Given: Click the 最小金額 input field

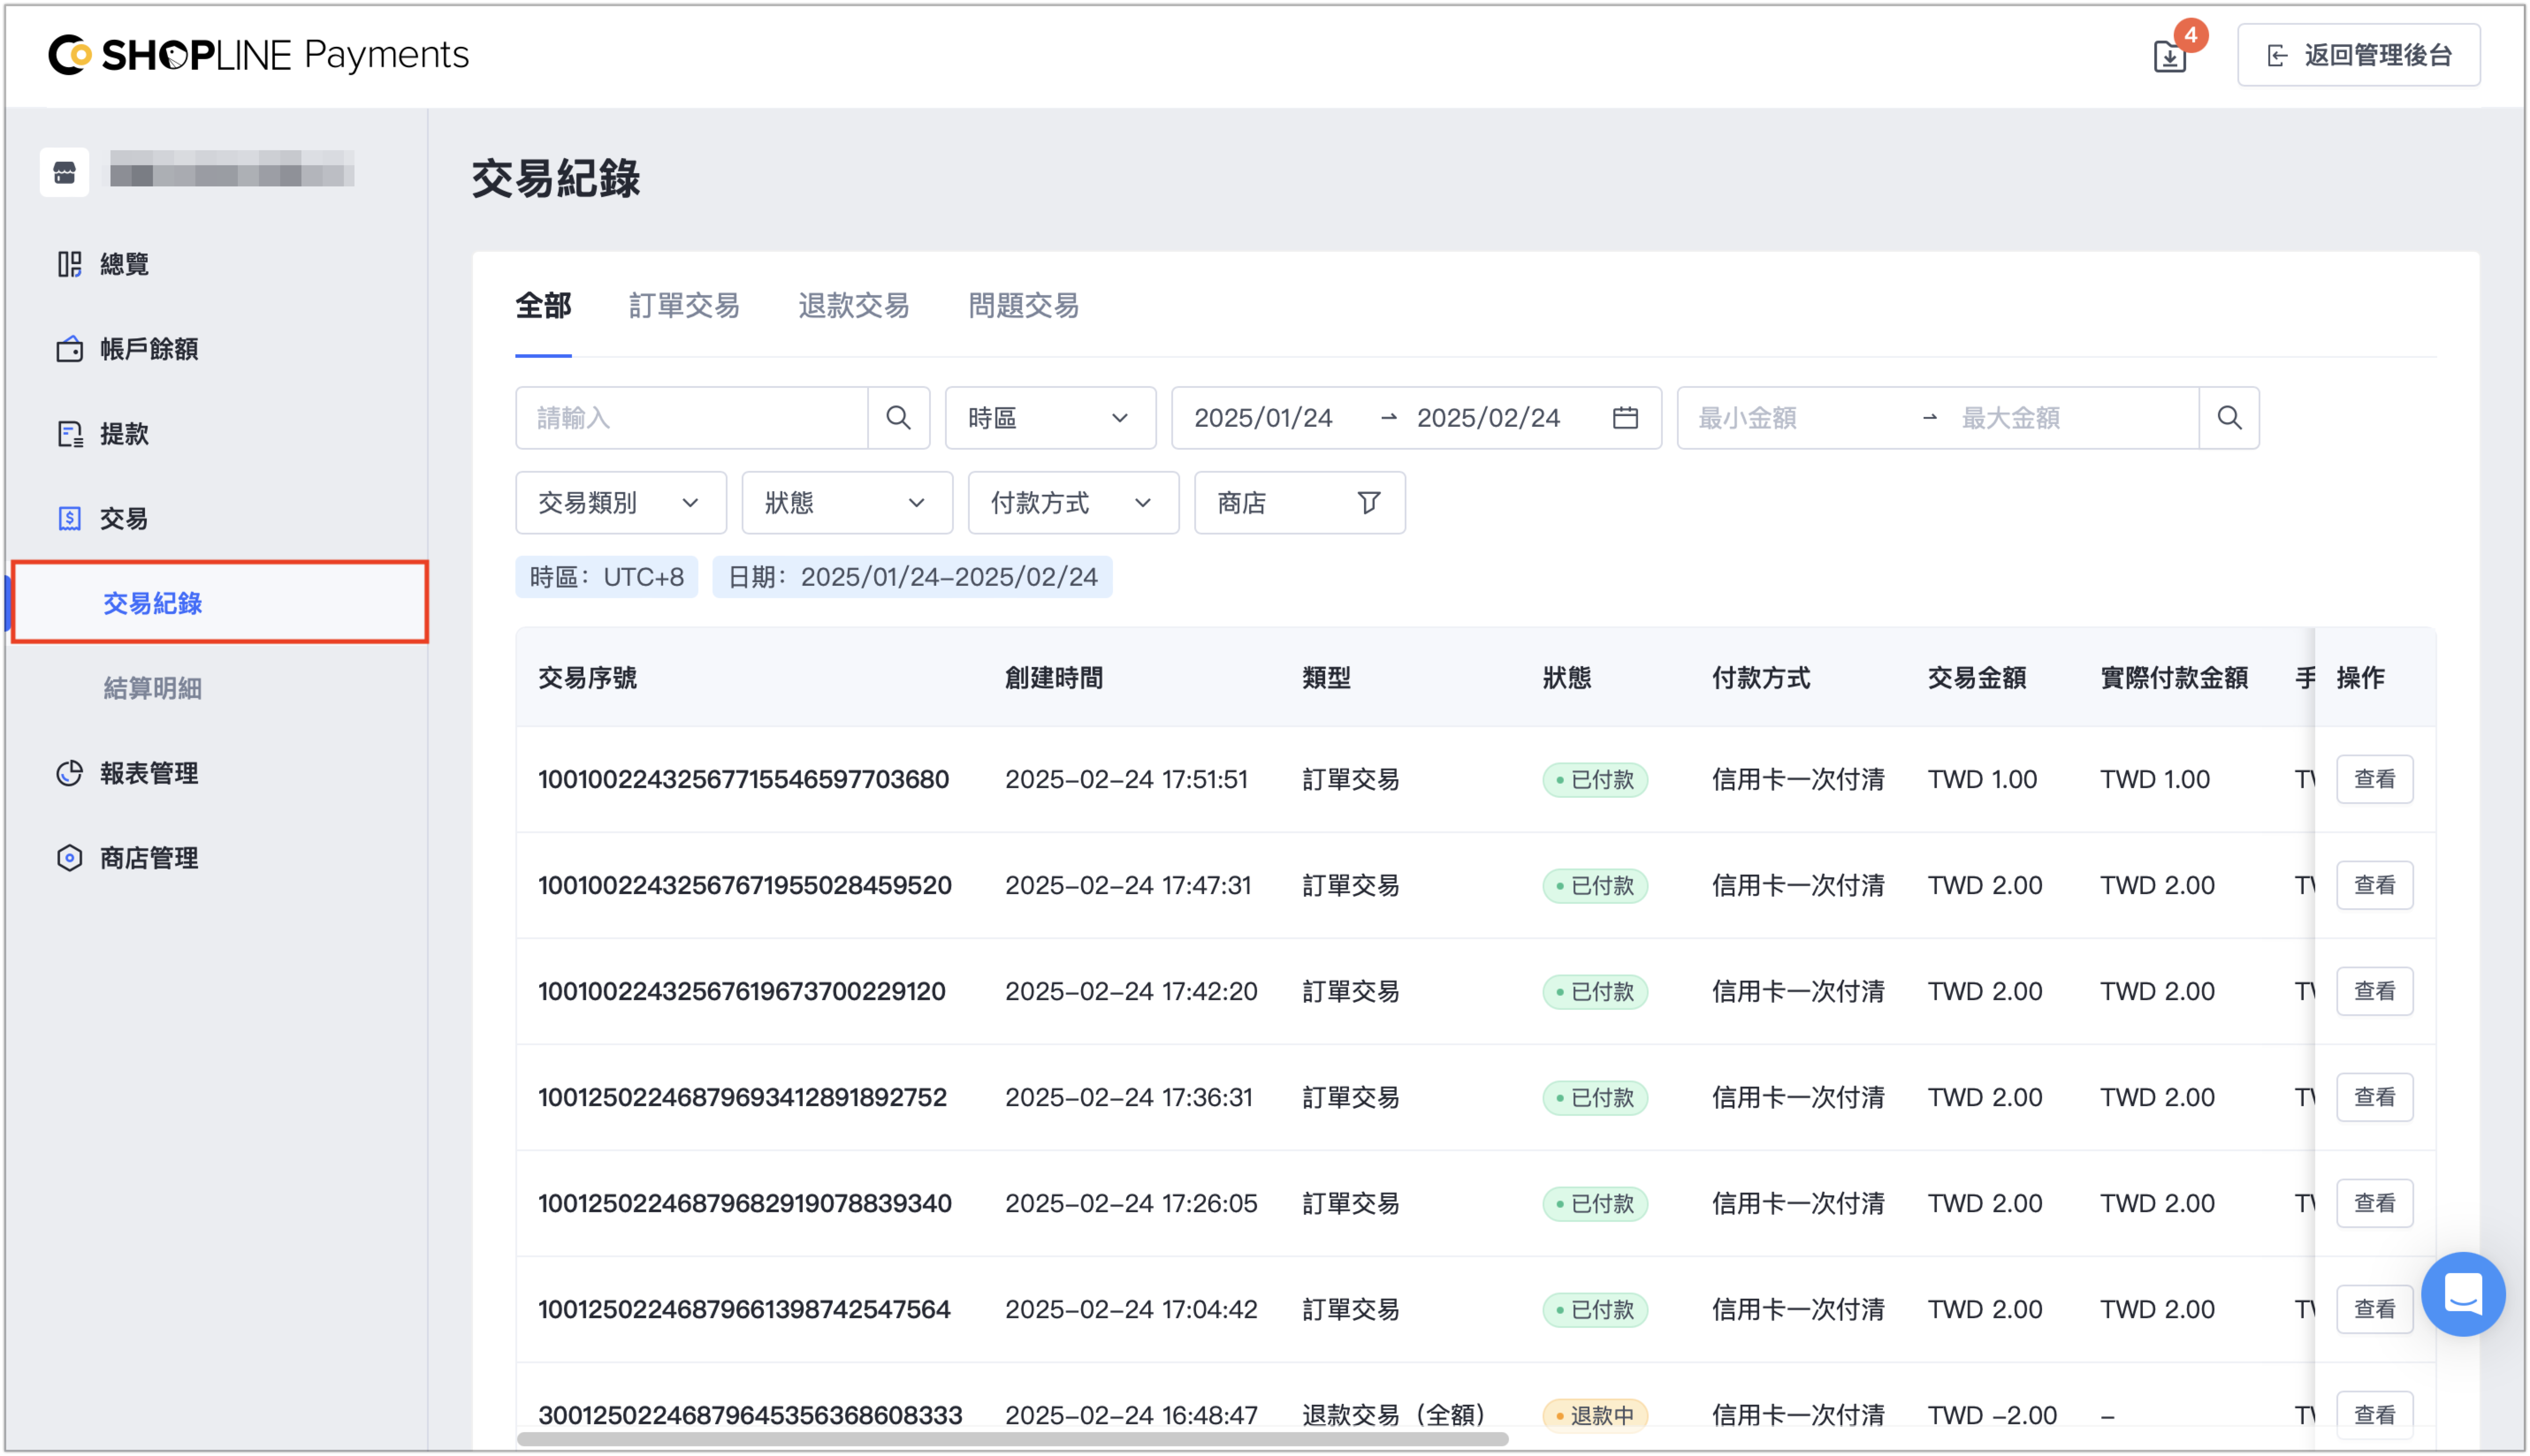Looking at the screenshot, I should coord(1797,418).
